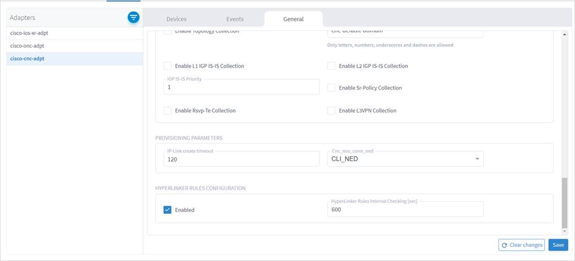This screenshot has height=261, width=575.
Task: Check Enable L3VPN Collection
Action: tap(331, 110)
